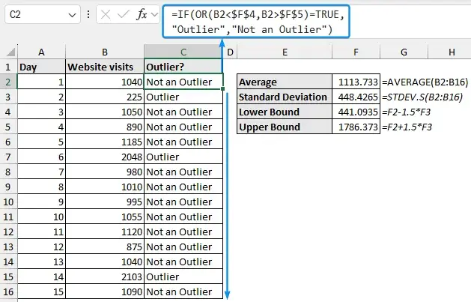Select column A header
The height and width of the screenshot is (302, 471).
41,52
